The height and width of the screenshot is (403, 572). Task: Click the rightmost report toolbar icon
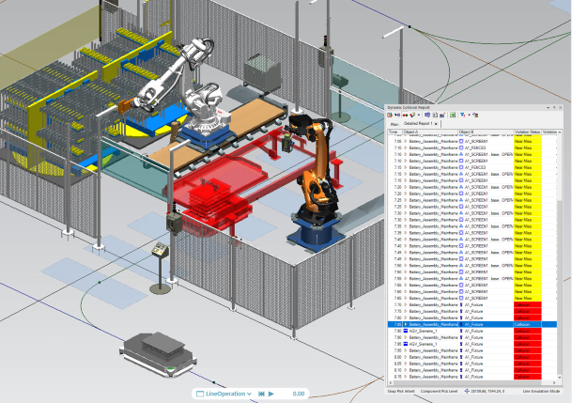pos(476,115)
